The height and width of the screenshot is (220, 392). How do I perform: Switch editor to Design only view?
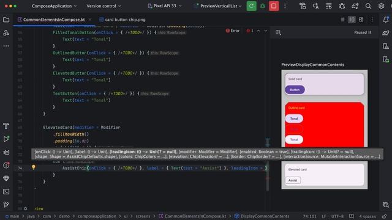(361, 20)
